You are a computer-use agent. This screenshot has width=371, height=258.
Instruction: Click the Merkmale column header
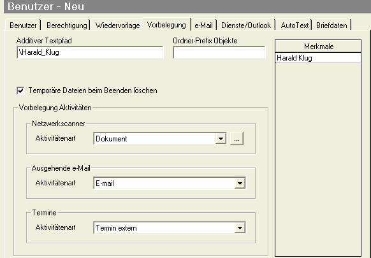click(x=318, y=47)
